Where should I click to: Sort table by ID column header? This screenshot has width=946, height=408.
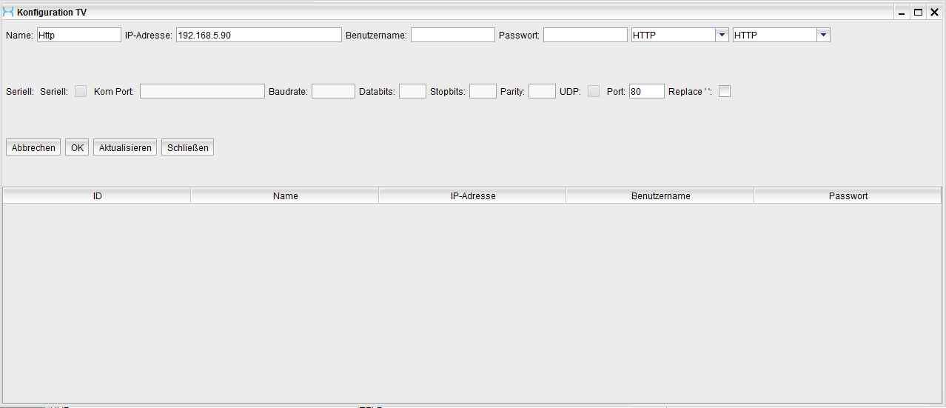coord(97,195)
